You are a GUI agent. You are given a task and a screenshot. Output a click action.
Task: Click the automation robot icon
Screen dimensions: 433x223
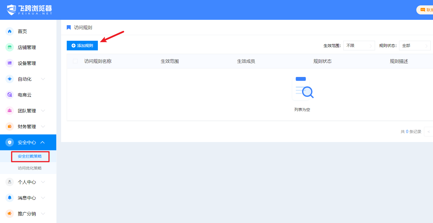pyautogui.click(x=10, y=79)
